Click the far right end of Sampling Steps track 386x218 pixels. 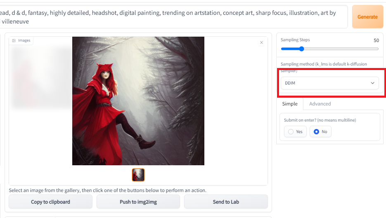(x=378, y=49)
